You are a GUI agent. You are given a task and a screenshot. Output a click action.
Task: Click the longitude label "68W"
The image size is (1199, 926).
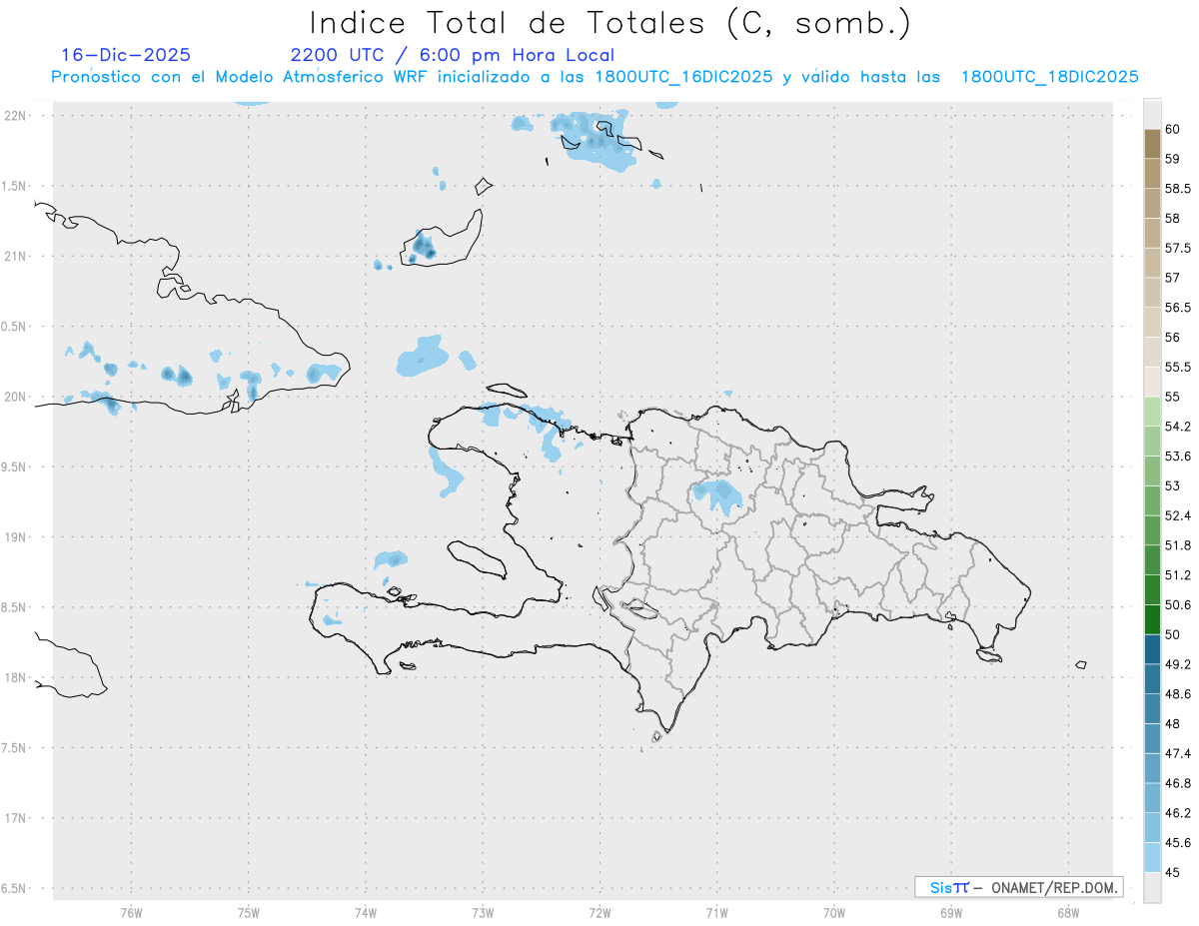click(1068, 912)
